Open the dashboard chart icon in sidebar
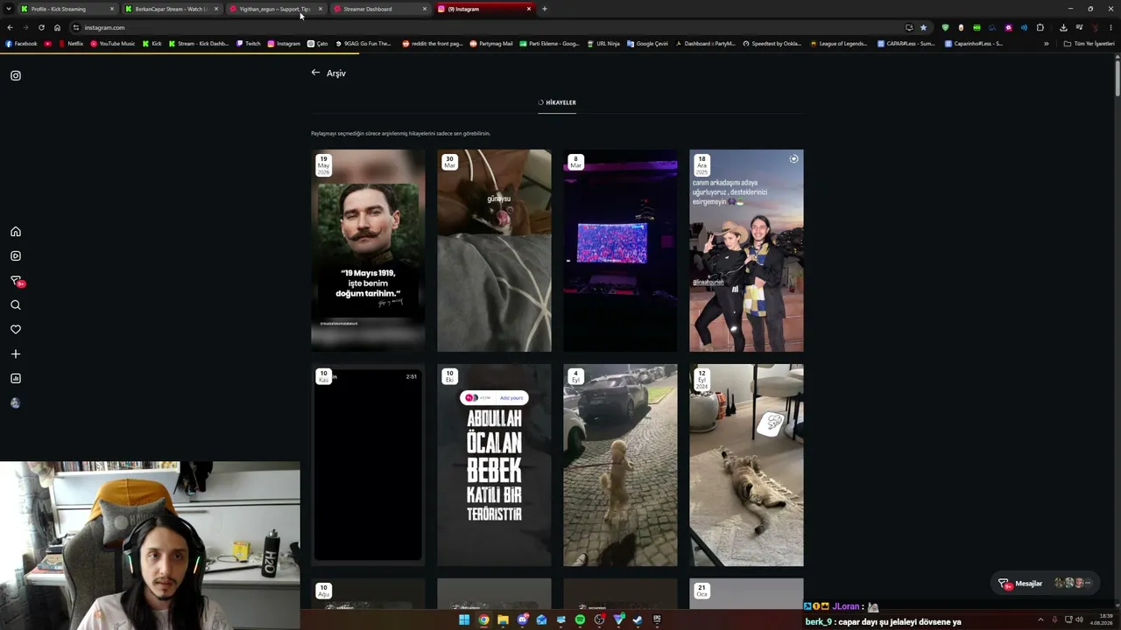The image size is (1121, 630). click(16, 379)
